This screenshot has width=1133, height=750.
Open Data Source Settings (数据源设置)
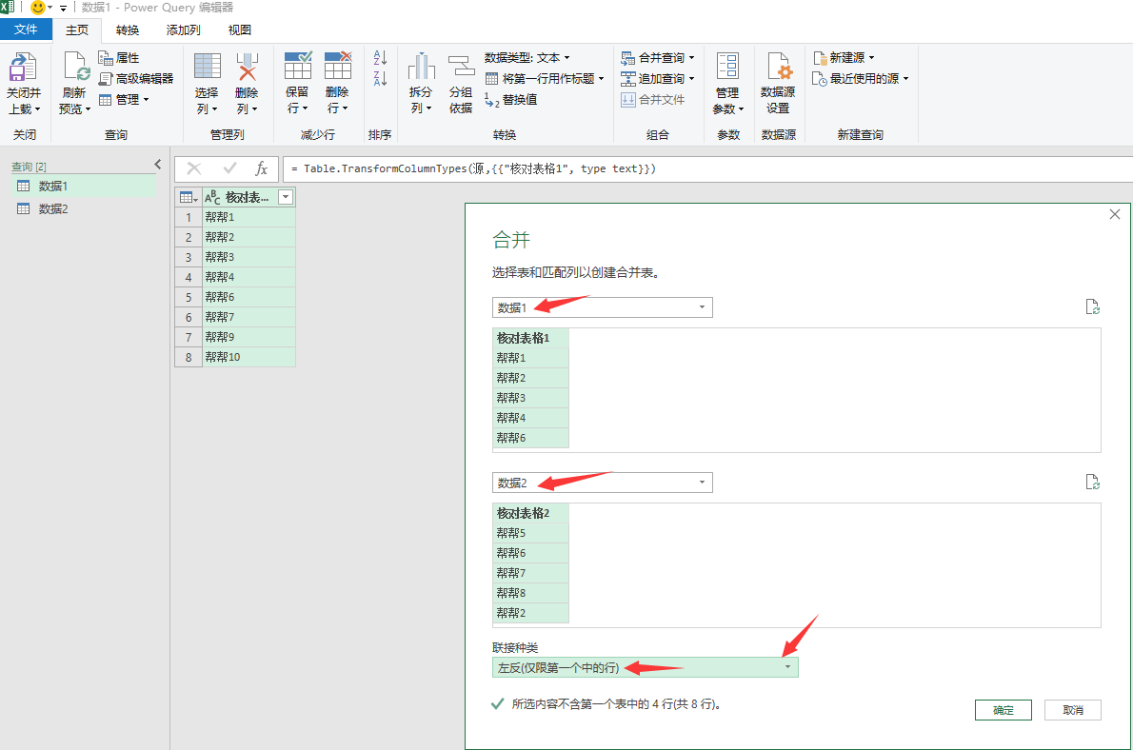778,83
